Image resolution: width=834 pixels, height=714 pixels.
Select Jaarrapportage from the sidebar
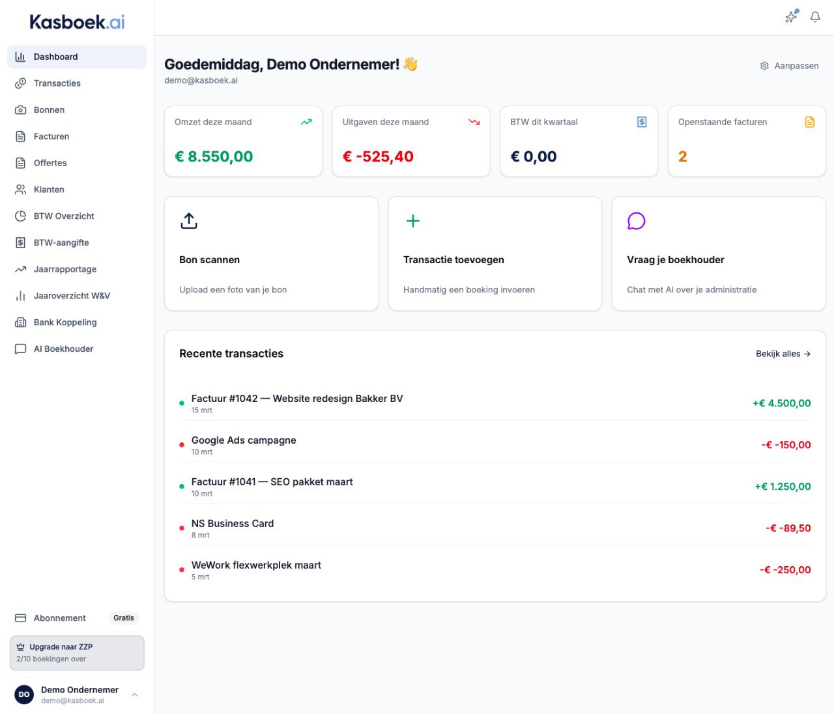pyautogui.click(x=65, y=269)
